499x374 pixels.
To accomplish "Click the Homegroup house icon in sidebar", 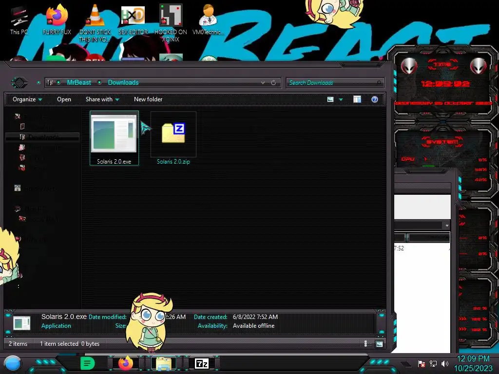I will (x=18, y=188).
